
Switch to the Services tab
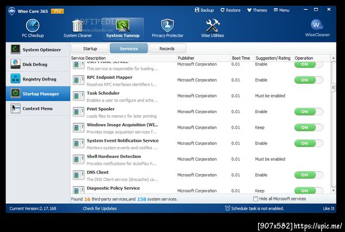129,48
